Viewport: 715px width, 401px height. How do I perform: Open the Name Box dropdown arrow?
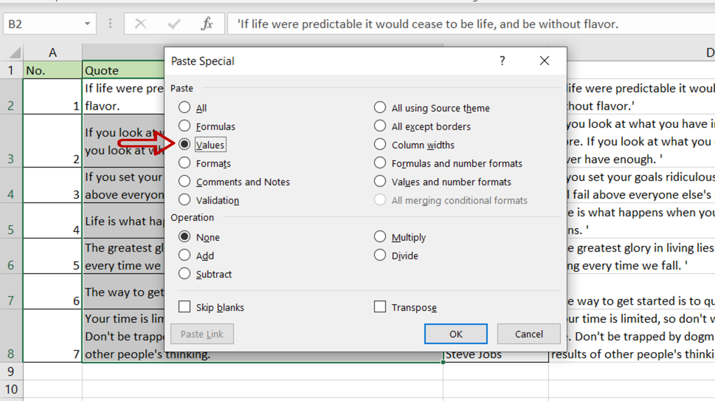(x=87, y=24)
